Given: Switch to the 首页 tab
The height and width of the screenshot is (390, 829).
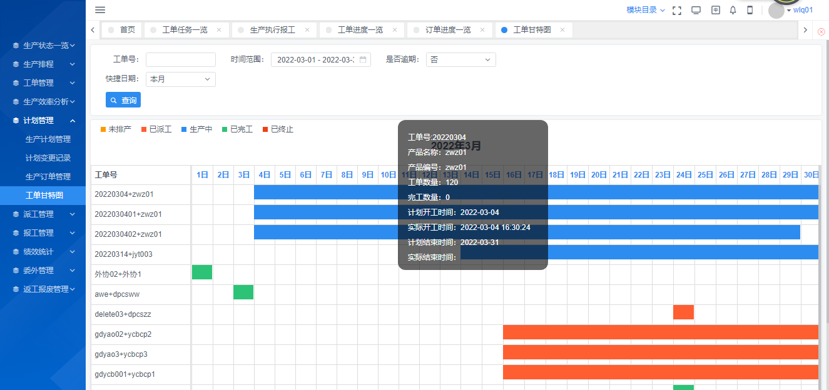Looking at the screenshot, I should click(121, 30).
